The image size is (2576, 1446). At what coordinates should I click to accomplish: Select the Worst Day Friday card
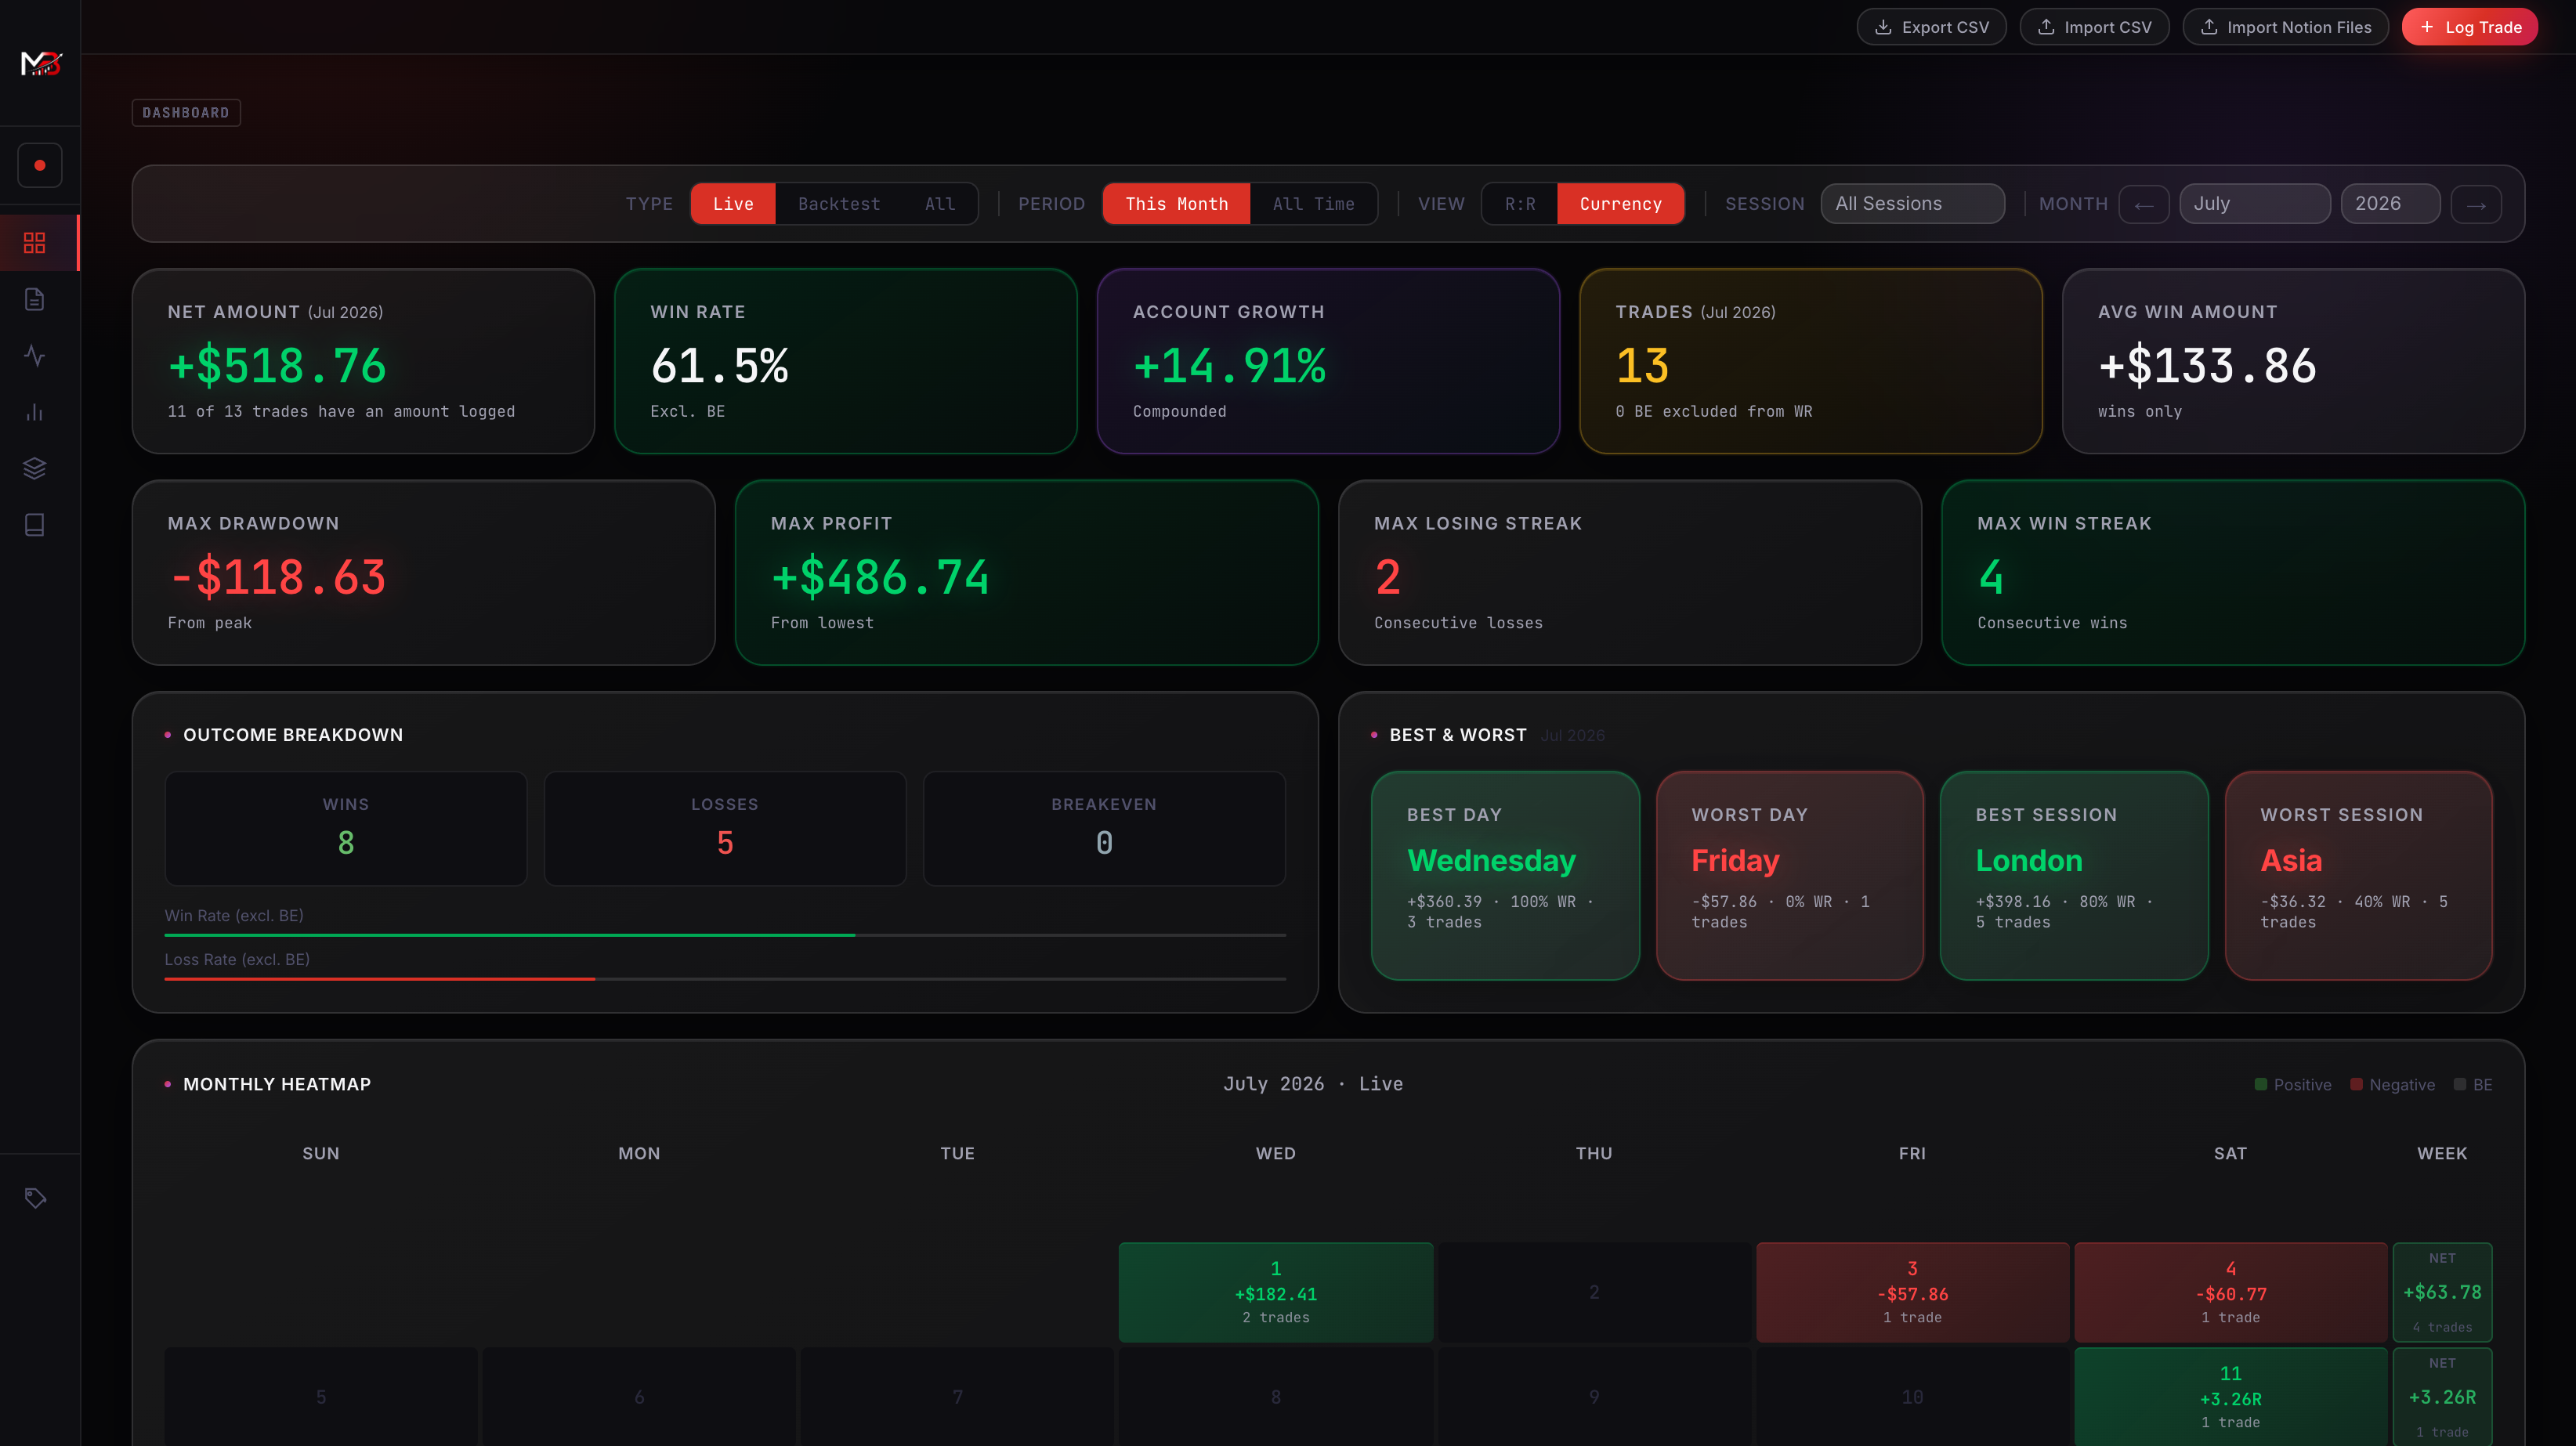tap(1789, 875)
